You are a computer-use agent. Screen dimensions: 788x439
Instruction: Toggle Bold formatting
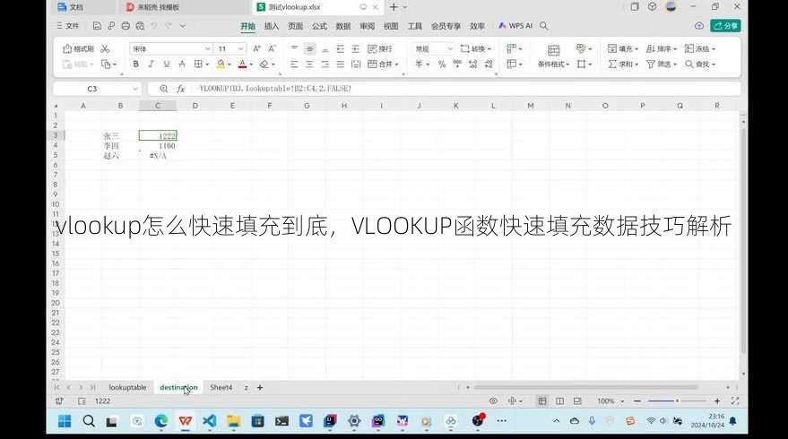(x=135, y=65)
